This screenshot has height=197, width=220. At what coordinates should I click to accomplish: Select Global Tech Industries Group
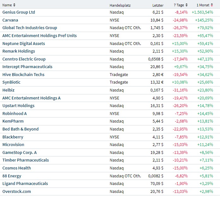pyautogui.click(x=30, y=28)
